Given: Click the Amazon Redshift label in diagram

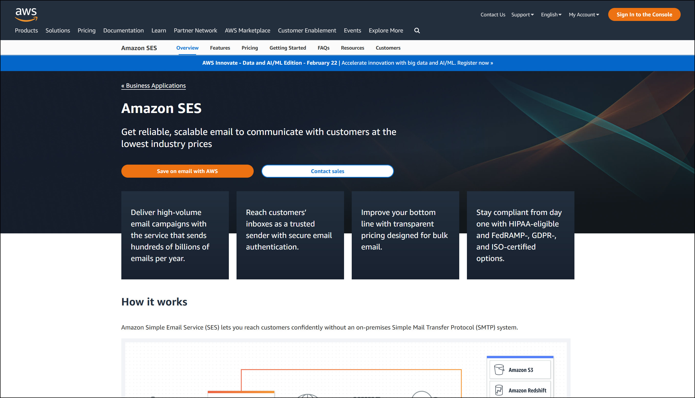Looking at the screenshot, I should tap(527, 390).
